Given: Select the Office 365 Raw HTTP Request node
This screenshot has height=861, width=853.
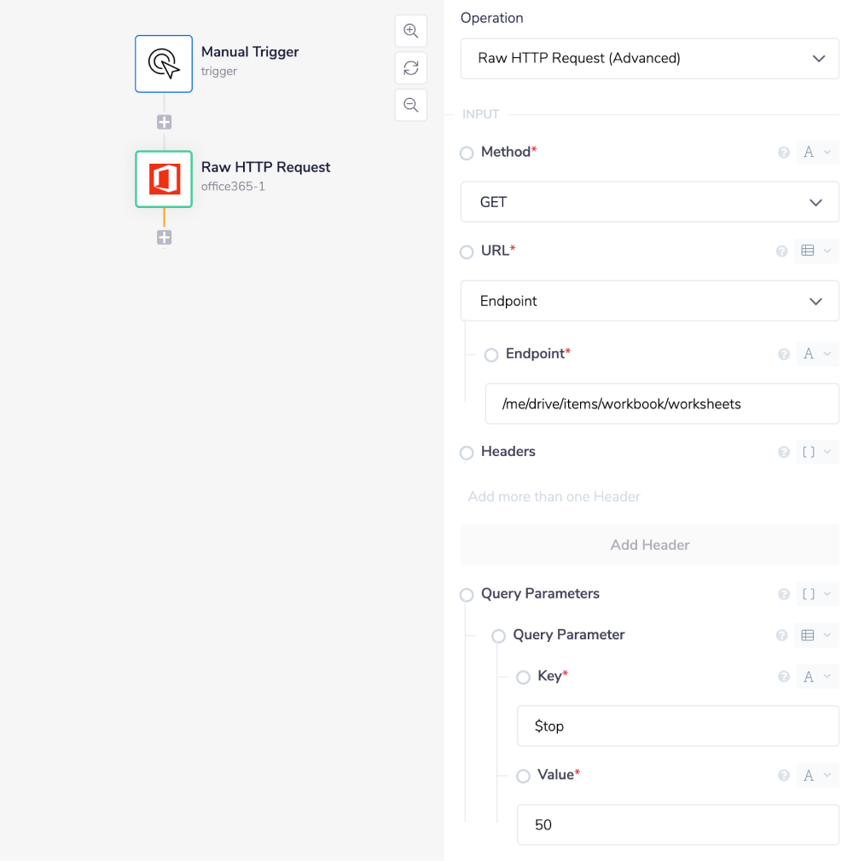Looking at the screenshot, I should [x=164, y=179].
